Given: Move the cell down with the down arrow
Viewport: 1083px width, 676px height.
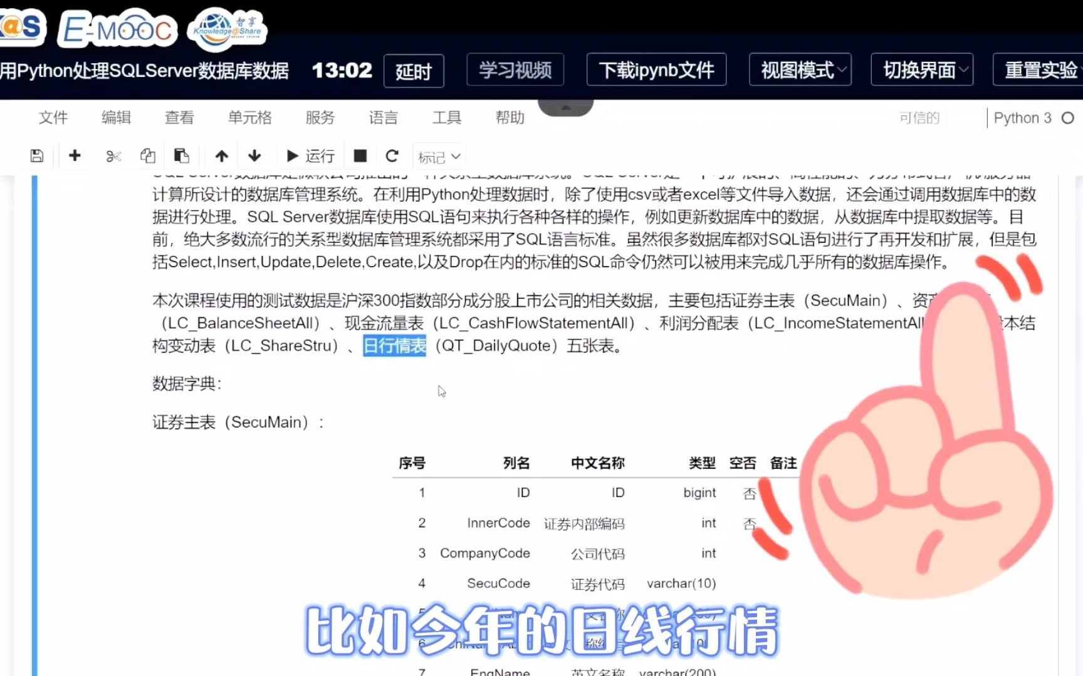Looking at the screenshot, I should (254, 156).
